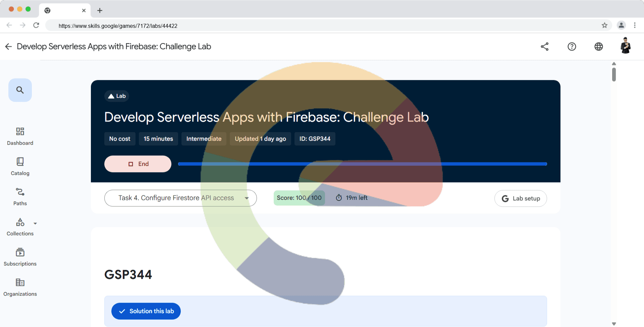Open a new browser tab

[100, 10]
